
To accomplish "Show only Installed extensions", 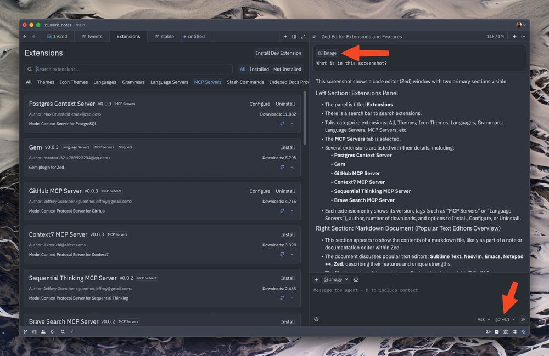I will pyautogui.click(x=259, y=69).
